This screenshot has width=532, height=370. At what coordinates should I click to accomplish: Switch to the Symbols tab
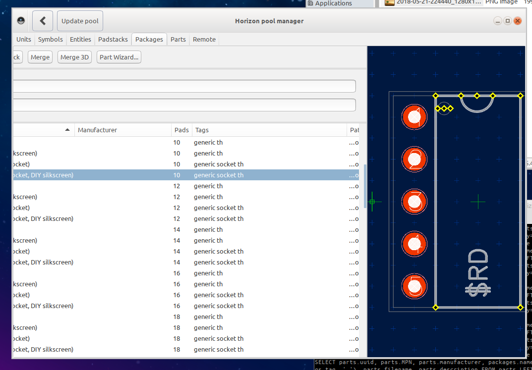click(x=50, y=39)
